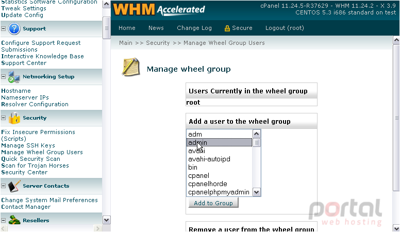Viewport: 400px width, 232px height.
Task: Click user list scroll down arrow
Action: 256,192
